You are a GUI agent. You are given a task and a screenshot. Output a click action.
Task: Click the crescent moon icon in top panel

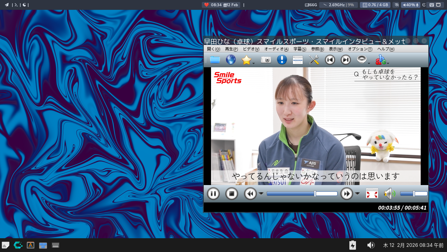point(24,5)
